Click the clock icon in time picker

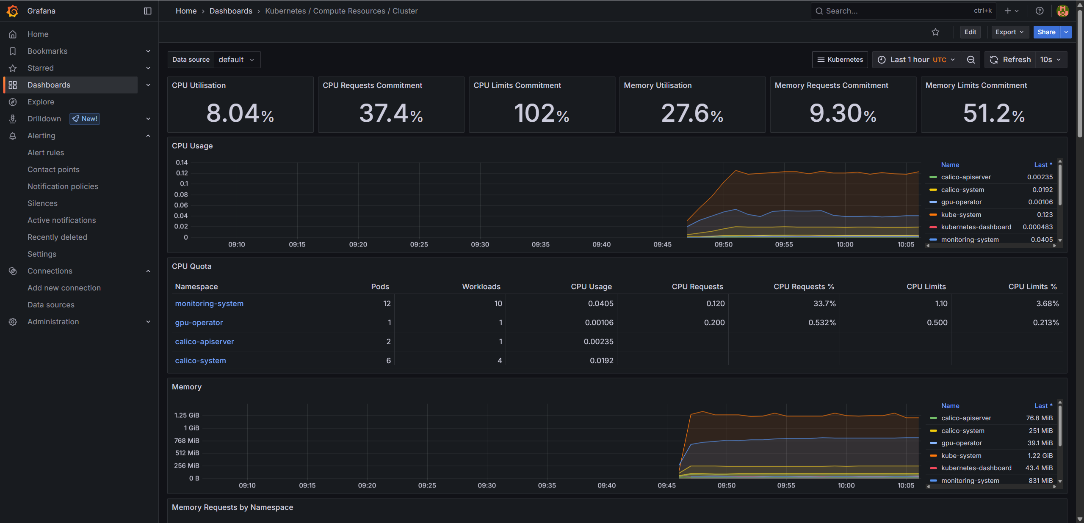pos(882,60)
